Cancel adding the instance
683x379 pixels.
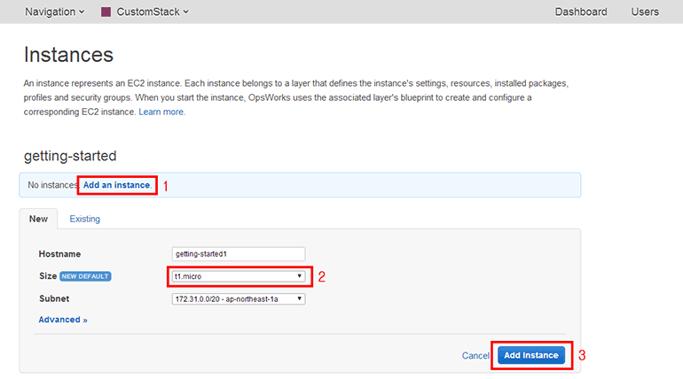click(x=475, y=355)
